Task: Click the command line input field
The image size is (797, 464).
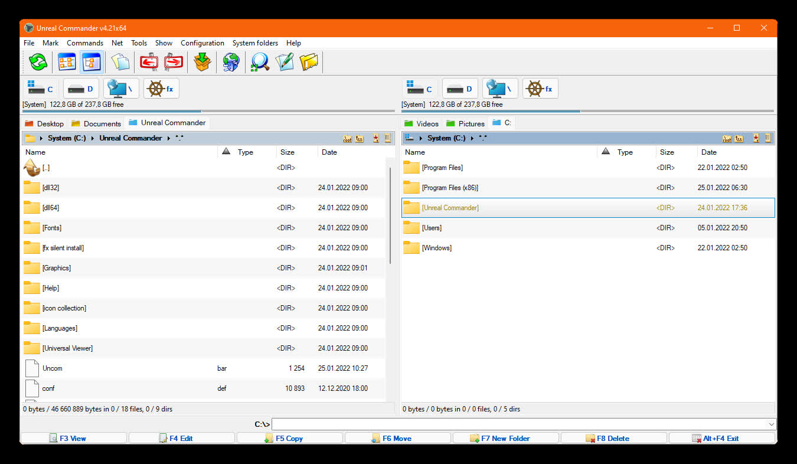Action: (x=519, y=424)
